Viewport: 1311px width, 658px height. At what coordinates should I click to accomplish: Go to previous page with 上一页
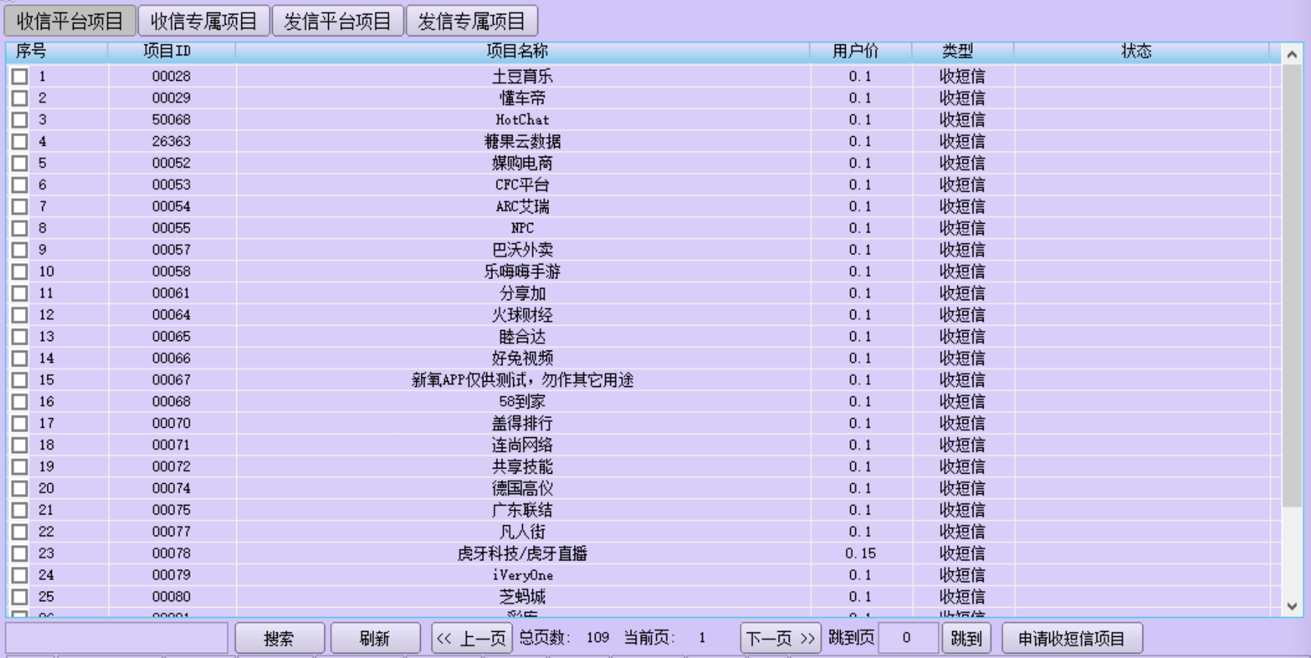472,638
